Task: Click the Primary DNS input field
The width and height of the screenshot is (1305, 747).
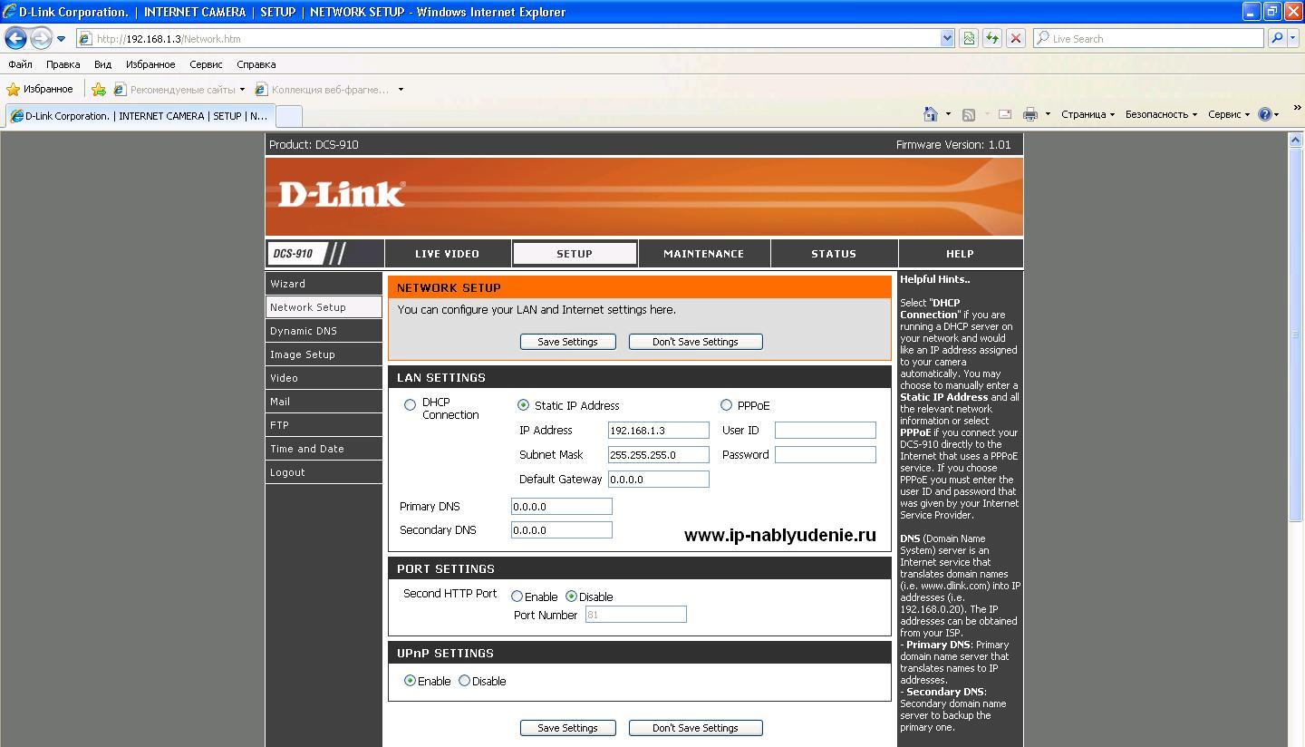Action: pos(561,507)
